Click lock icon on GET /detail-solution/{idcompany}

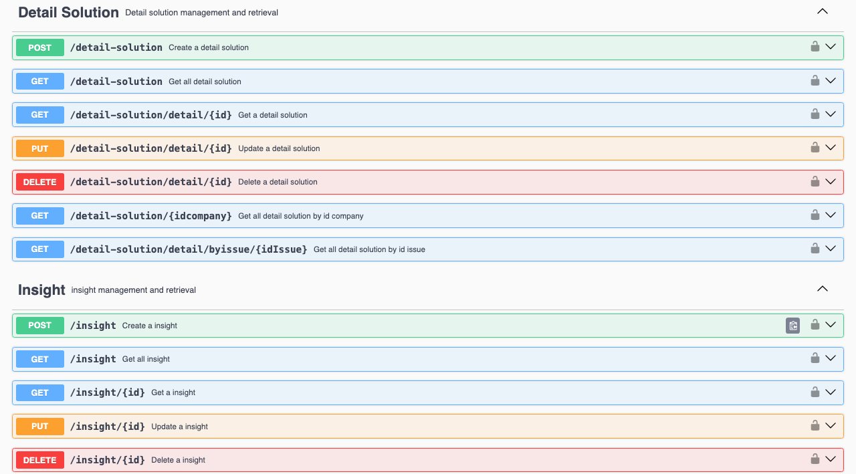815,215
